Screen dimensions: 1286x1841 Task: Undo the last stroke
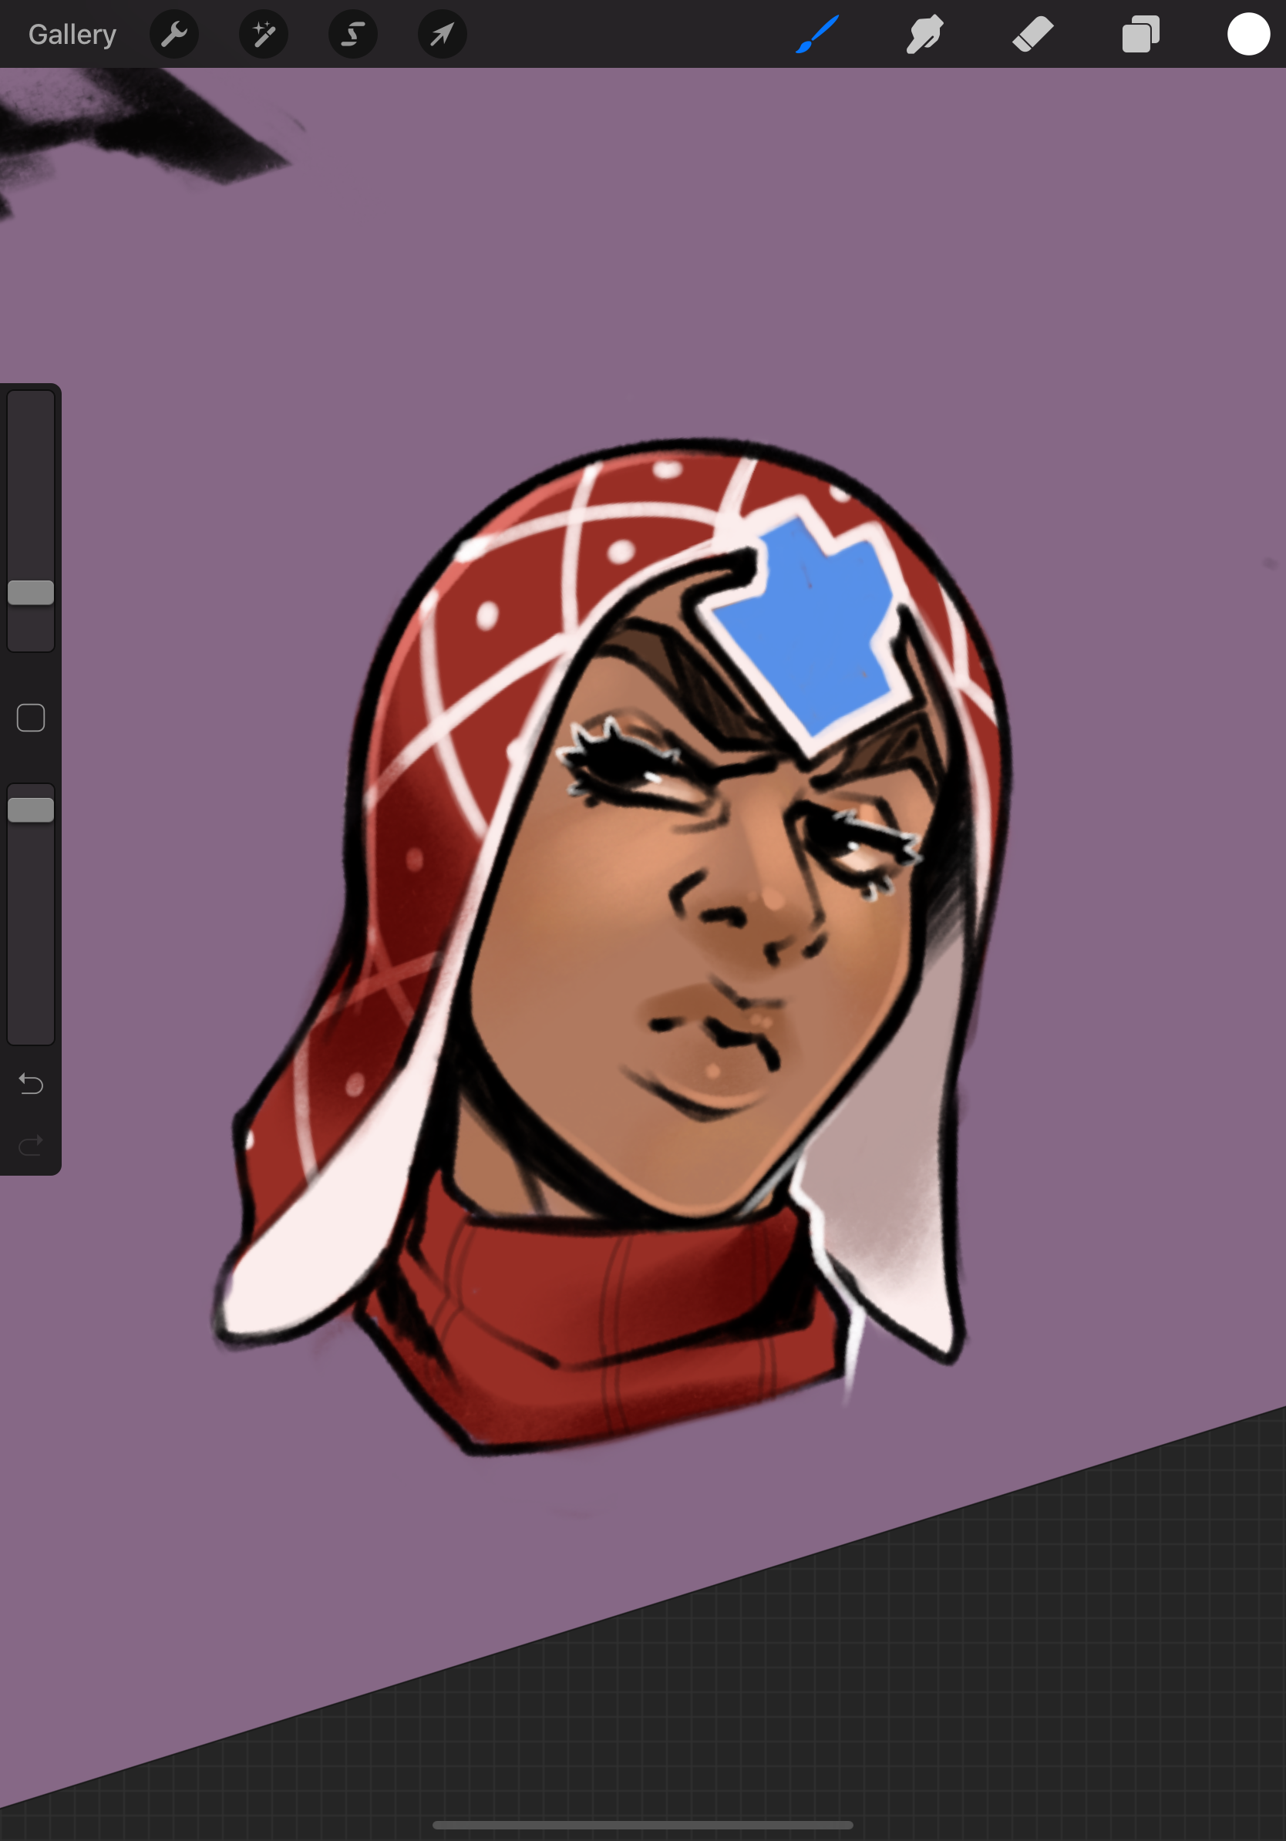[31, 1084]
